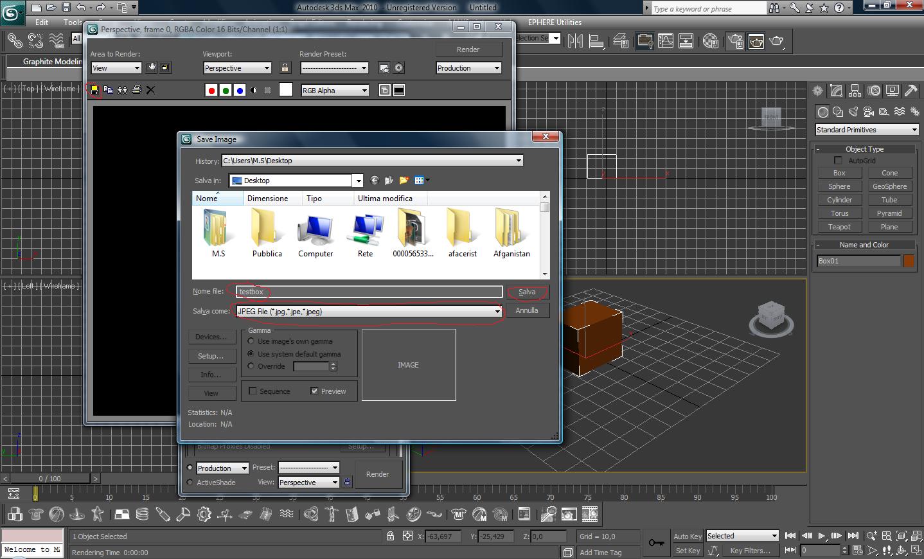The image size is (924, 559).
Task: Open the Edit menu
Action: pos(42,22)
